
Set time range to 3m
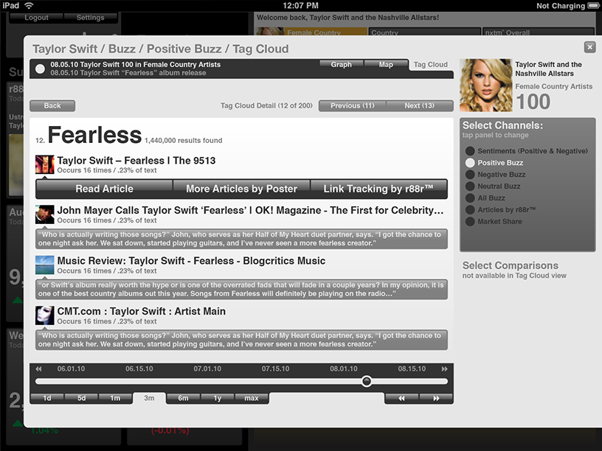pos(149,398)
